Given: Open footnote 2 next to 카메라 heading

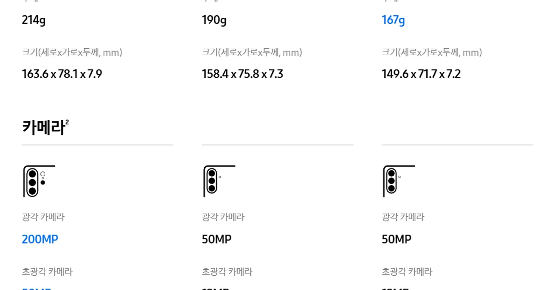Looking at the screenshot, I should (67, 122).
